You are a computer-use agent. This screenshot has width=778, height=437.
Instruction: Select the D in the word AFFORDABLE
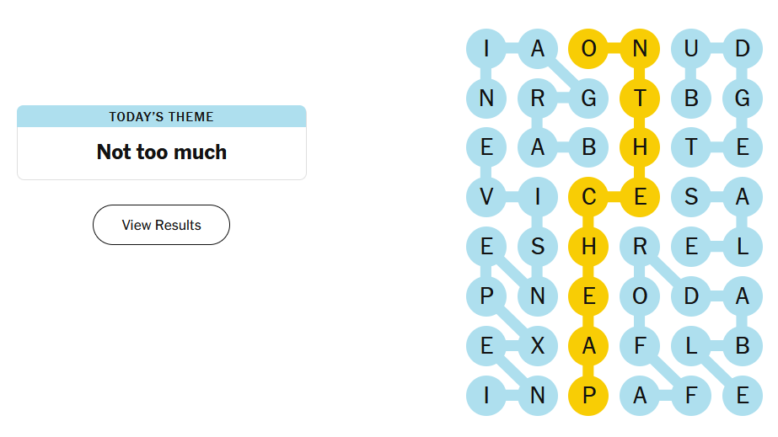point(691,296)
